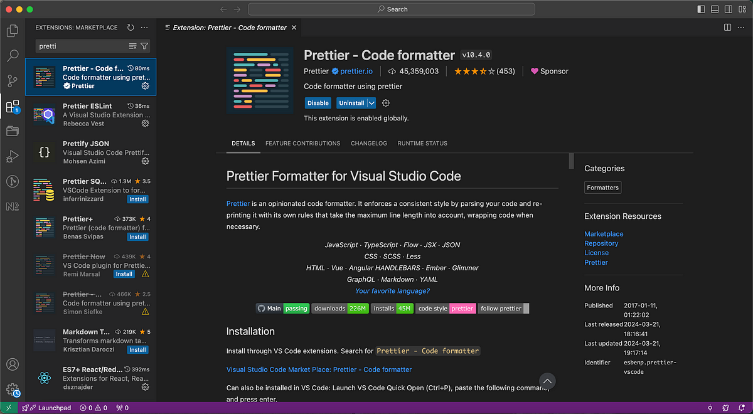Open the Repository resource link
Image resolution: width=753 pixels, height=414 pixels.
(x=601, y=243)
